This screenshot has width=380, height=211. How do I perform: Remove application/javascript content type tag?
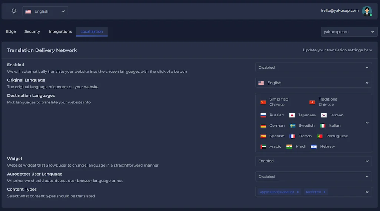coord(298,192)
